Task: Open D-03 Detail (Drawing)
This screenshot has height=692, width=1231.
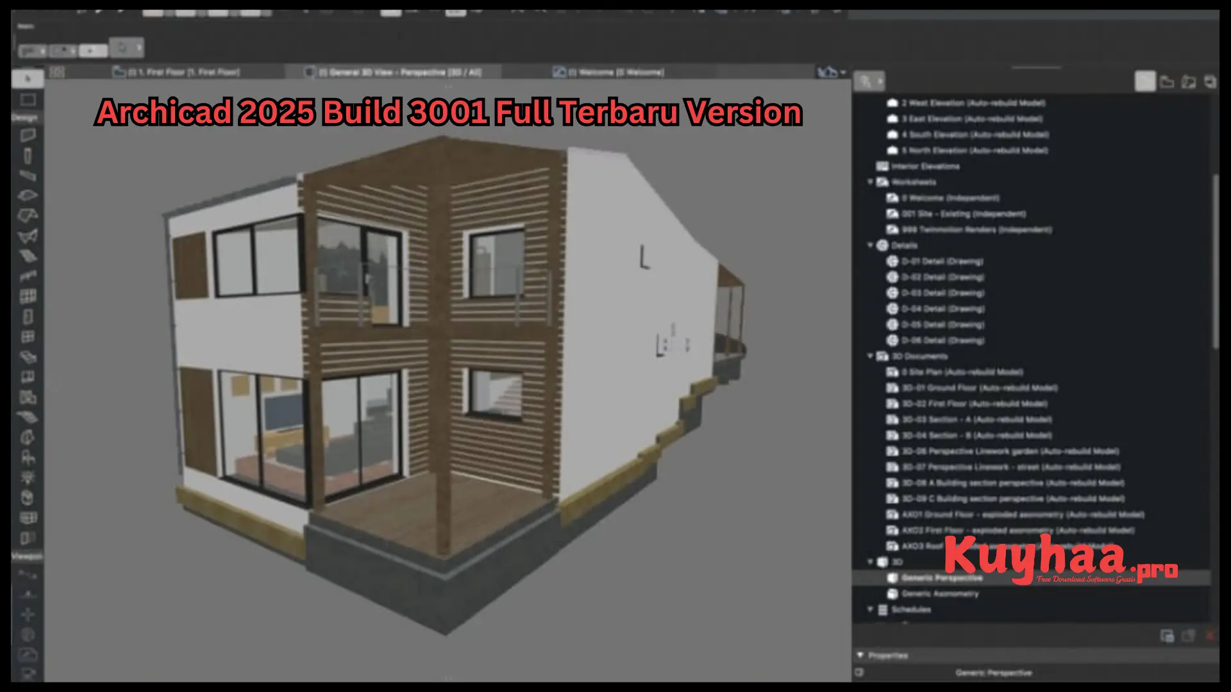Action: (x=935, y=293)
